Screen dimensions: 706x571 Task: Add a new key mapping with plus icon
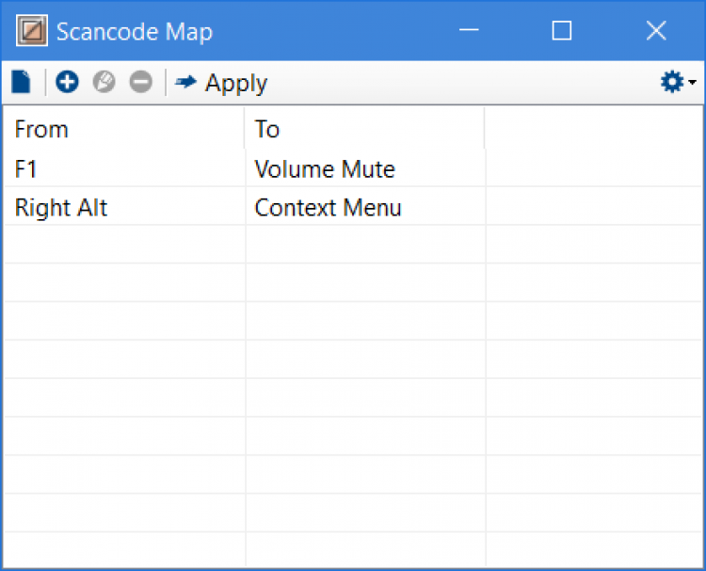[x=67, y=83]
